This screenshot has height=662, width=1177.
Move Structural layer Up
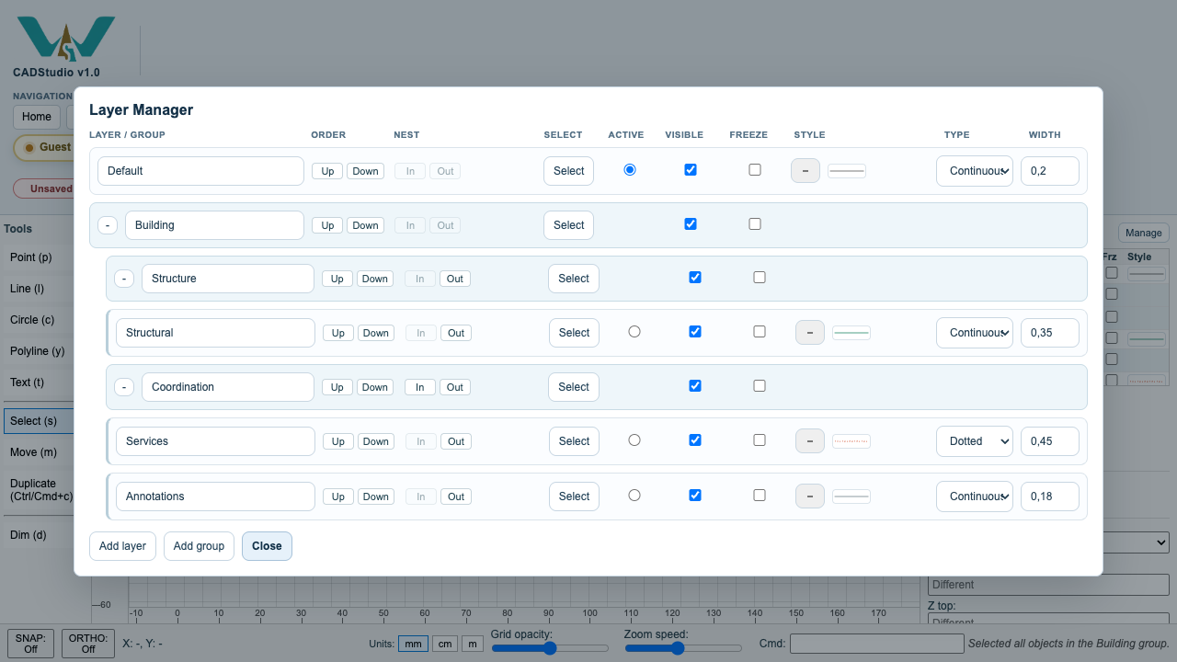click(x=338, y=333)
